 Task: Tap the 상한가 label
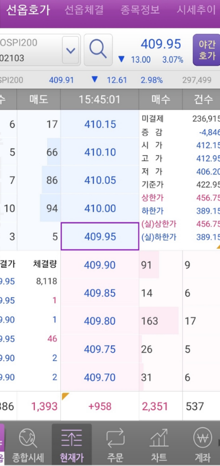(152, 198)
